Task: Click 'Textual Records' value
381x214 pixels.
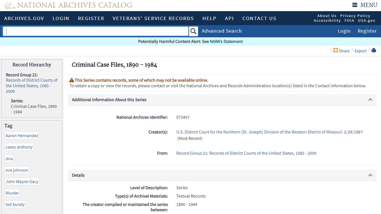Action: point(191,196)
